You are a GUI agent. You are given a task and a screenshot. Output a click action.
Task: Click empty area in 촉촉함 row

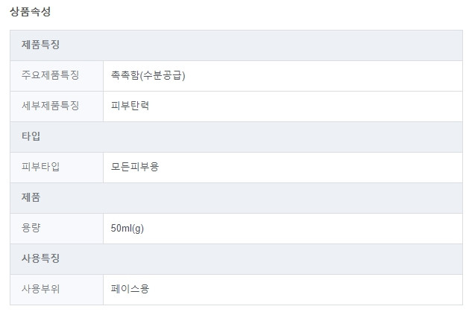pyautogui.click(x=323, y=76)
